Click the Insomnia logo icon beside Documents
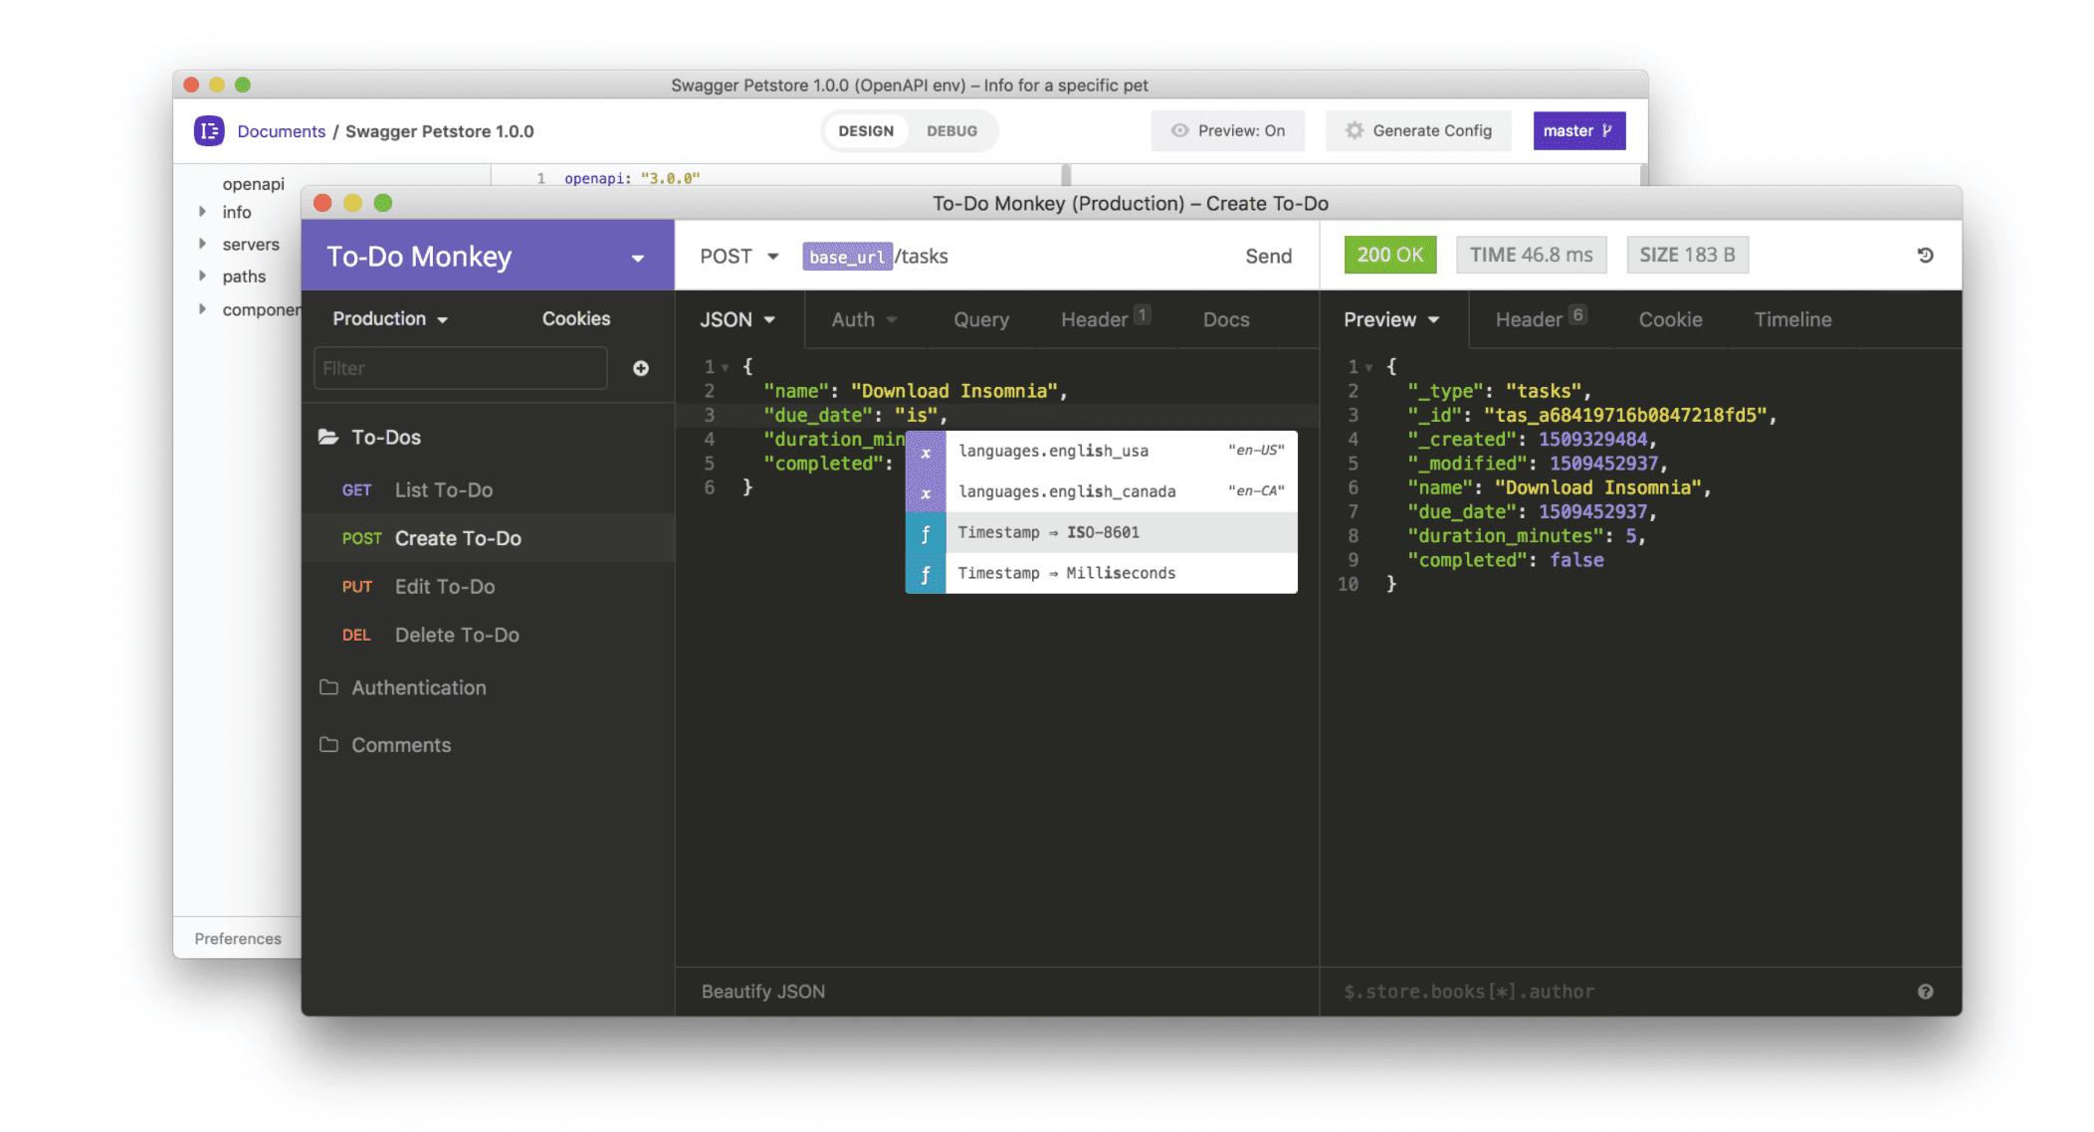Image resolution: width=2094 pixels, height=1132 pixels. (209, 130)
